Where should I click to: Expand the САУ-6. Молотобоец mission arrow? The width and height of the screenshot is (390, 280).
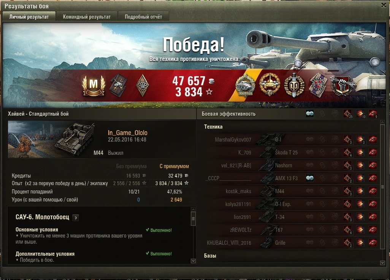[x=76, y=218]
